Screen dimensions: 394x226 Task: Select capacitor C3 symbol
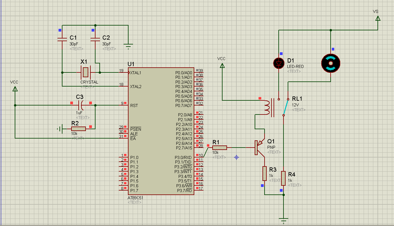[x=81, y=105]
